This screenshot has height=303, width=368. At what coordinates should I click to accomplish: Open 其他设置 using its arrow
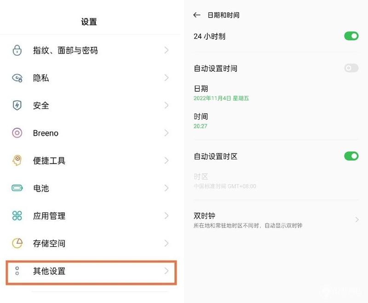167,271
